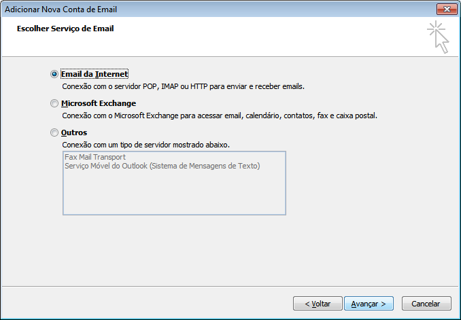This screenshot has width=461, height=320.
Task: Click the 'servidor mostrado abaixo' description text
Action: pyautogui.click(x=146, y=145)
